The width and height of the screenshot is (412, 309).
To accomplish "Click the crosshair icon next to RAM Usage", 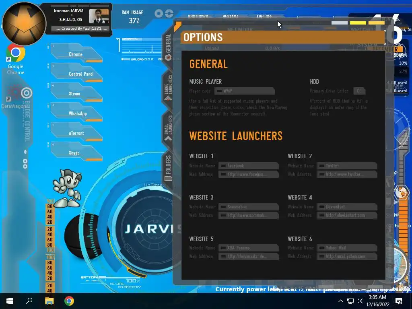I will click(x=169, y=13).
